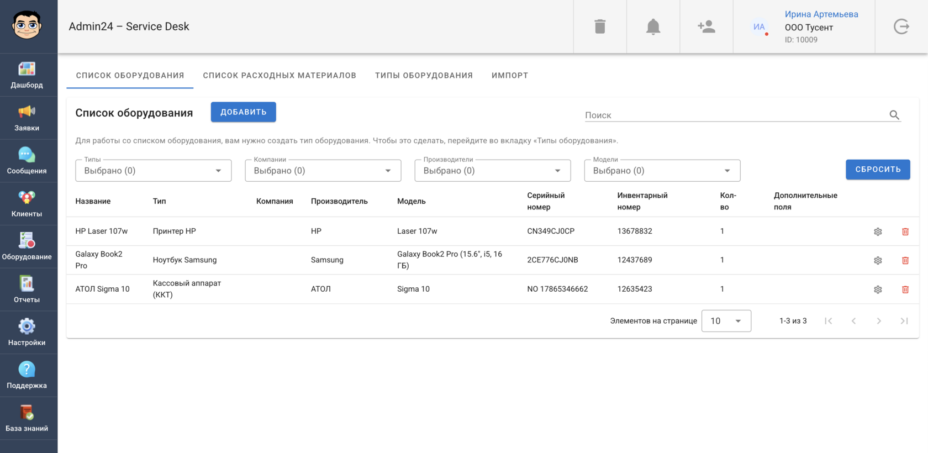Open the Отчеты section
The image size is (928, 453).
click(x=27, y=290)
